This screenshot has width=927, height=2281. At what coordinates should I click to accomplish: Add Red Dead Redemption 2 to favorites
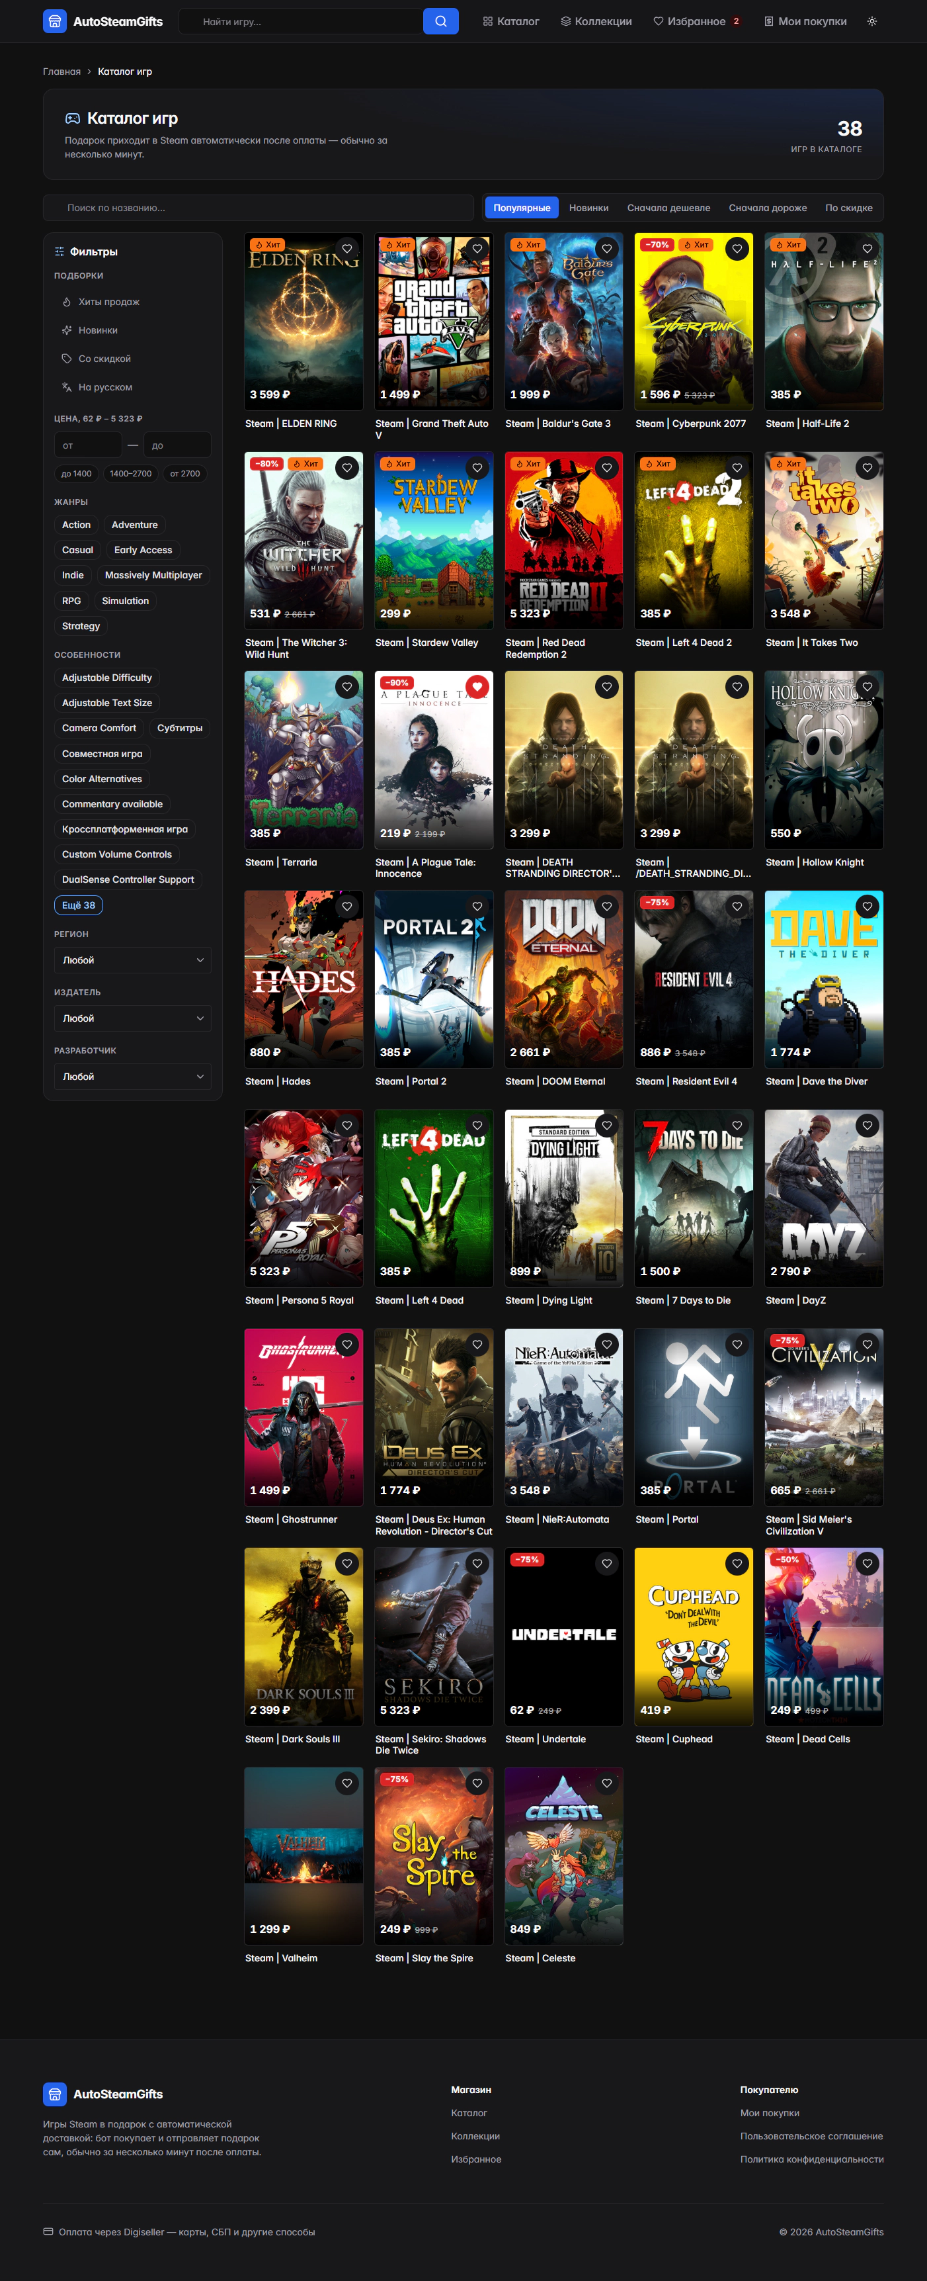(608, 468)
